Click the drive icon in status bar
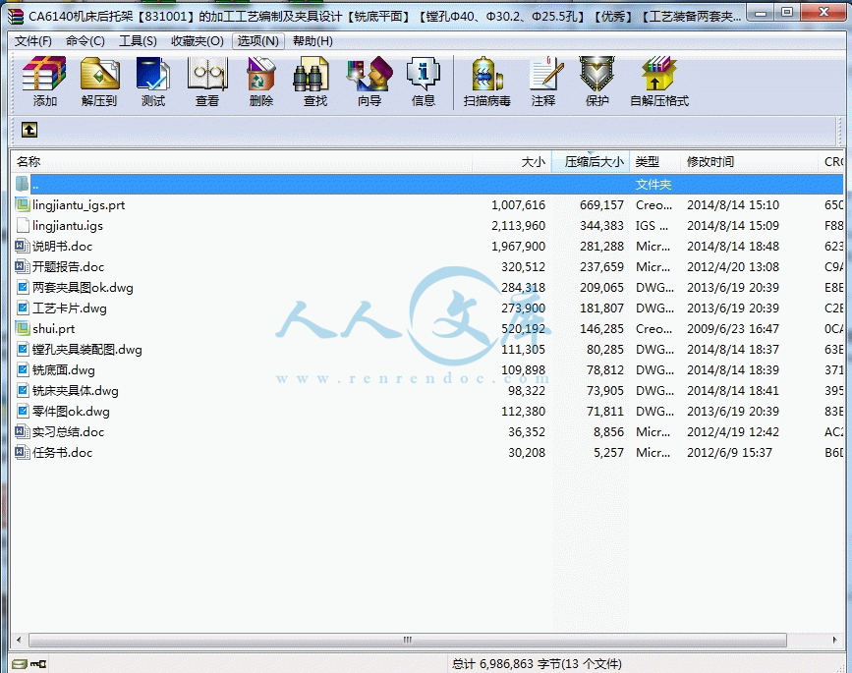This screenshot has height=673, width=852. pos(19,664)
